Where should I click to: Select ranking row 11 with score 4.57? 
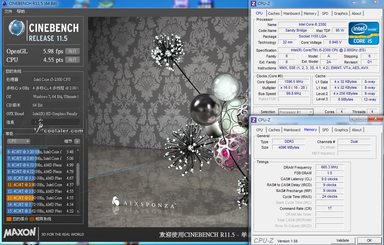pyautogui.click(x=41, y=185)
